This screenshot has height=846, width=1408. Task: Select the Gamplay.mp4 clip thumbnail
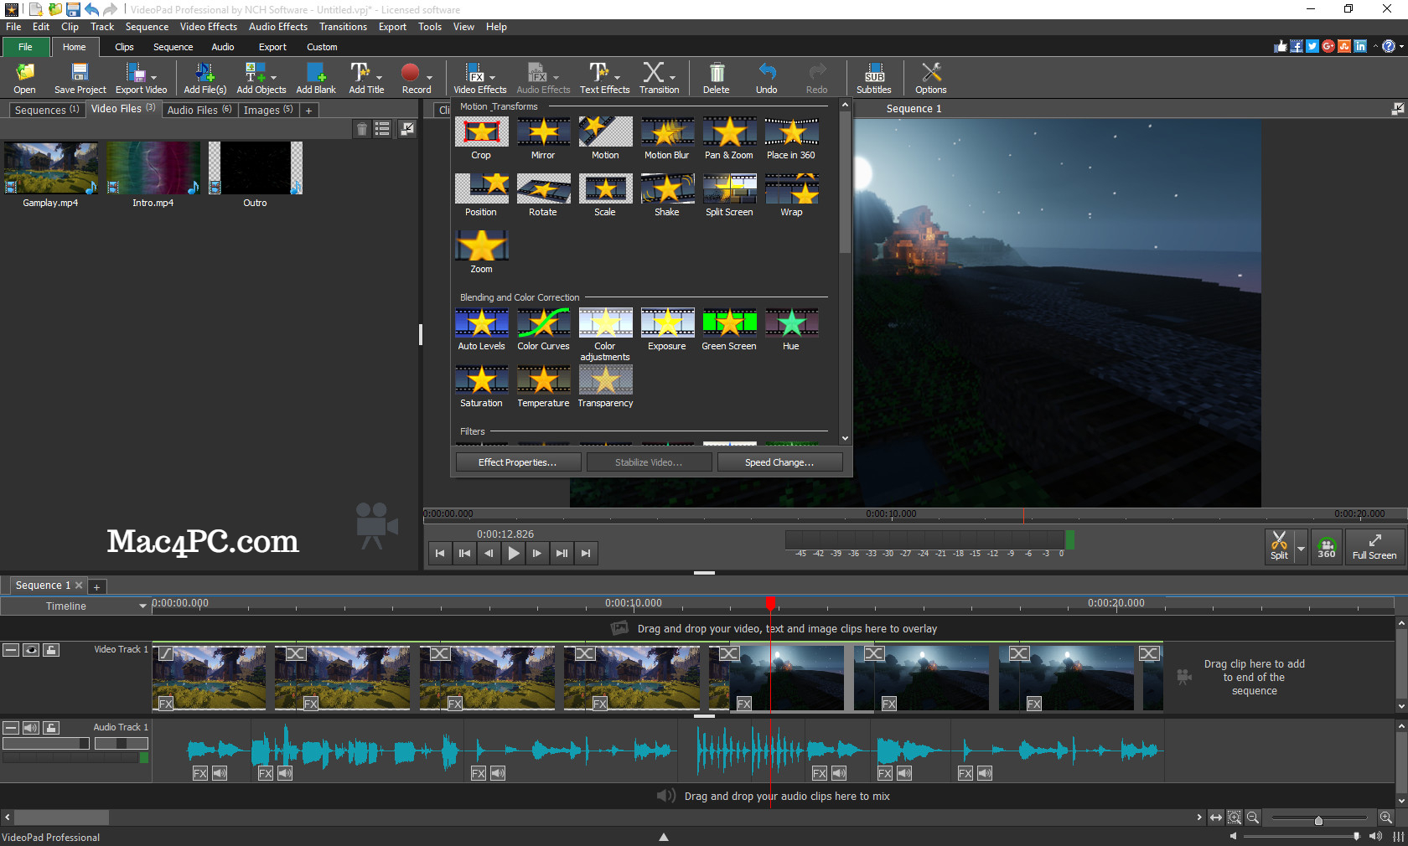pos(50,168)
